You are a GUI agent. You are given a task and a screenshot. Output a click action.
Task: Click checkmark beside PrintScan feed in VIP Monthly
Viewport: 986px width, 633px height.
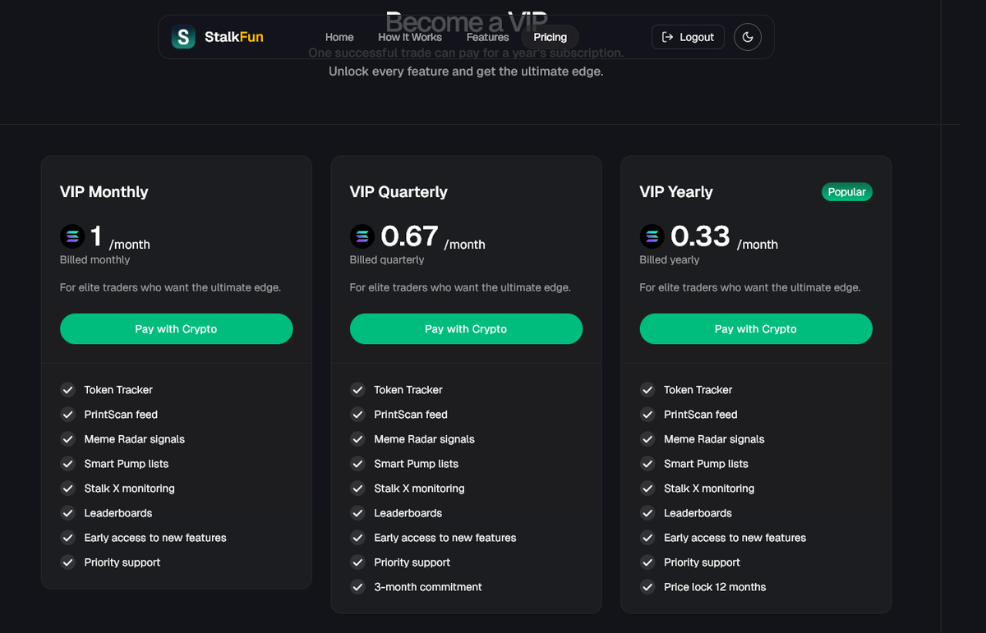coord(67,415)
